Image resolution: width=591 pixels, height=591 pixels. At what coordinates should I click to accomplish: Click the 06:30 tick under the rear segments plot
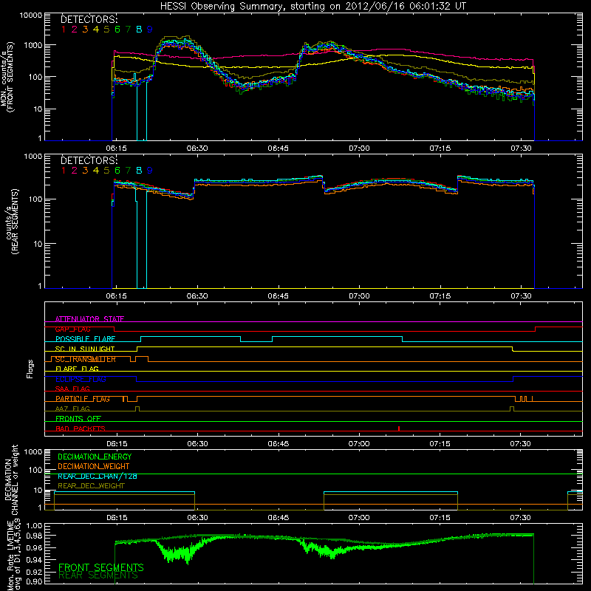pos(197,296)
